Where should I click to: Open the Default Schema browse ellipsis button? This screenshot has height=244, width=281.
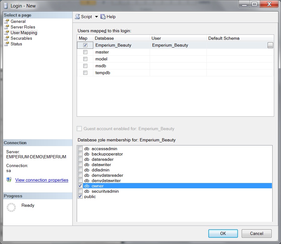(x=270, y=45)
